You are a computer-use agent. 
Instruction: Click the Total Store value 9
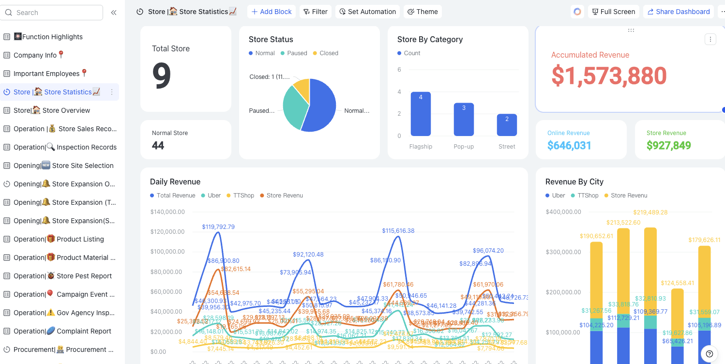[162, 76]
